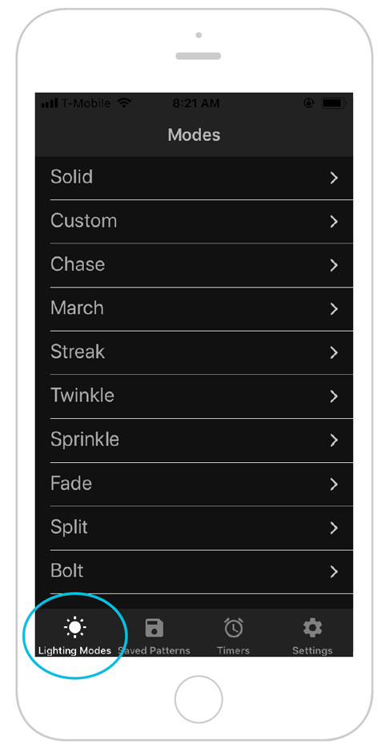Select the Sprinkle lighting mode
Viewport: 389px width, 752px height.
click(x=194, y=440)
